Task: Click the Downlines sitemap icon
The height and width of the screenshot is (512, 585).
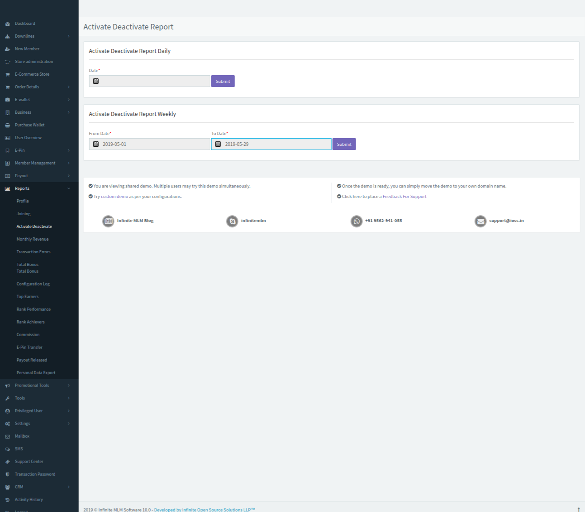Action: pos(7,36)
